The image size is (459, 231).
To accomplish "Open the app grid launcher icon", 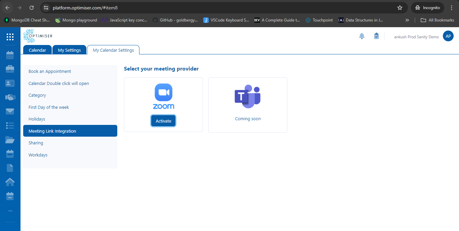I will 10,37.
